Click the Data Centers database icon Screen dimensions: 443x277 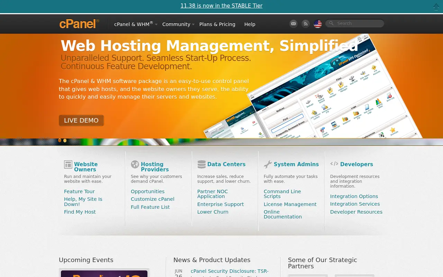(201, 164)
